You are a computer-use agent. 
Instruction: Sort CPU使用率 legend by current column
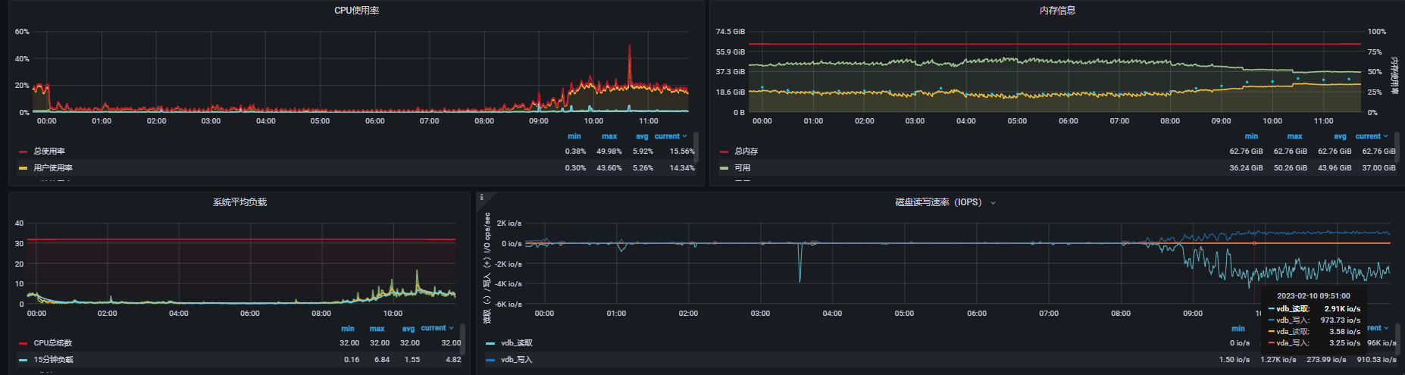(x=670, y=136)
